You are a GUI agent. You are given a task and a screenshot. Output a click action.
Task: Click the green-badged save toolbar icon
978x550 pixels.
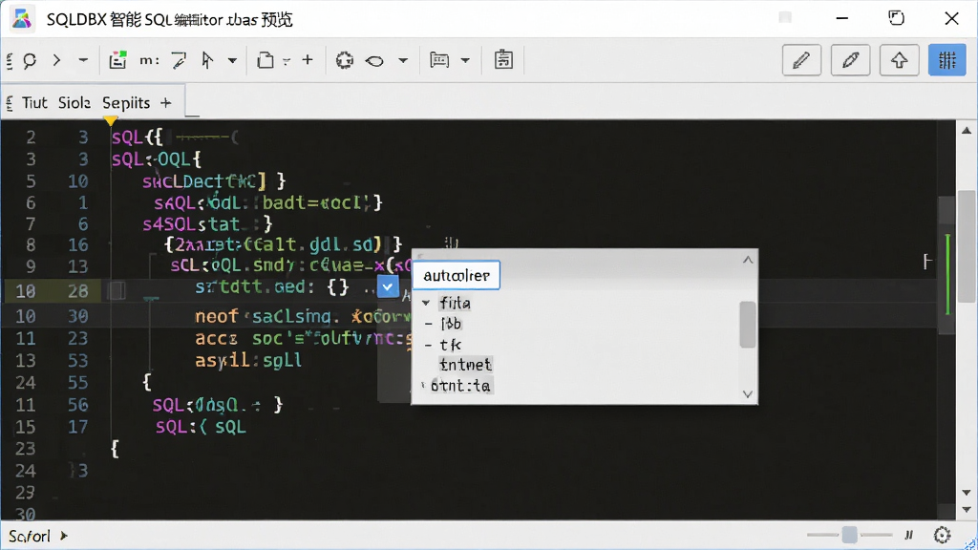coord(117,60)
